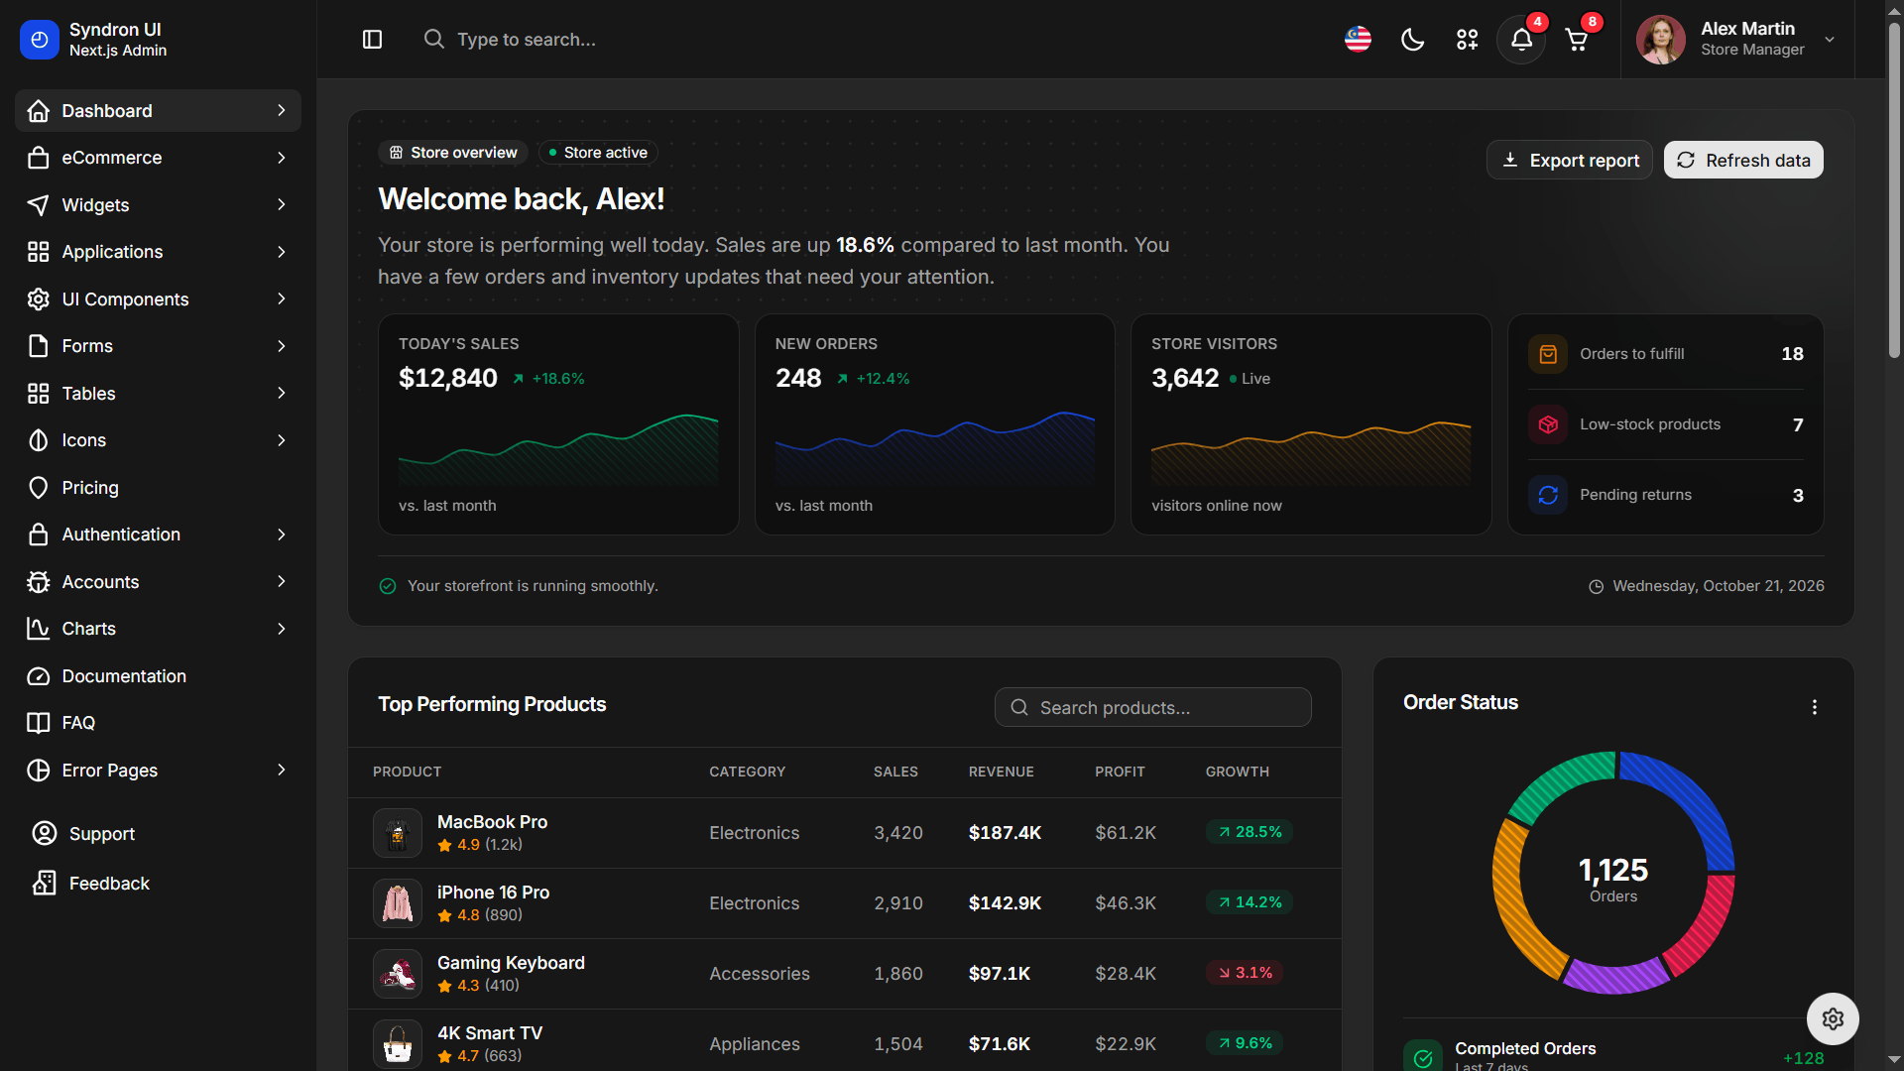This screenshot has width=1904, height=1071.
Task: Click the Search products field
Action: click(1152, 707)
